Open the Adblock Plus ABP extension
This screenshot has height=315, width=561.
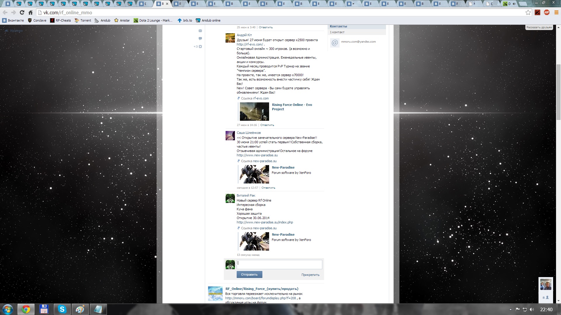547,13
